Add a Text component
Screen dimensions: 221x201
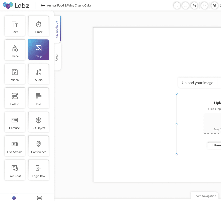[15, 26]
